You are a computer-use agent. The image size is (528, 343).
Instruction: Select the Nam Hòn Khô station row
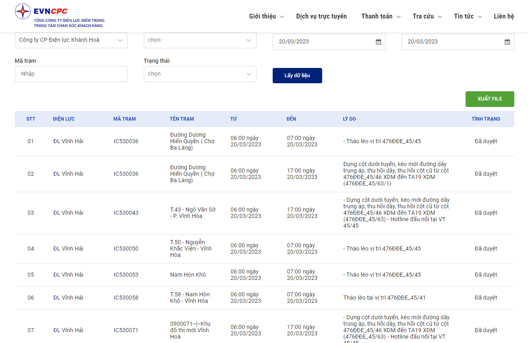265,275
